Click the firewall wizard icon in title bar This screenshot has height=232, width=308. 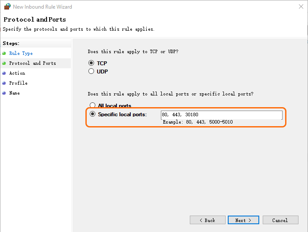(x=7, y=6)
